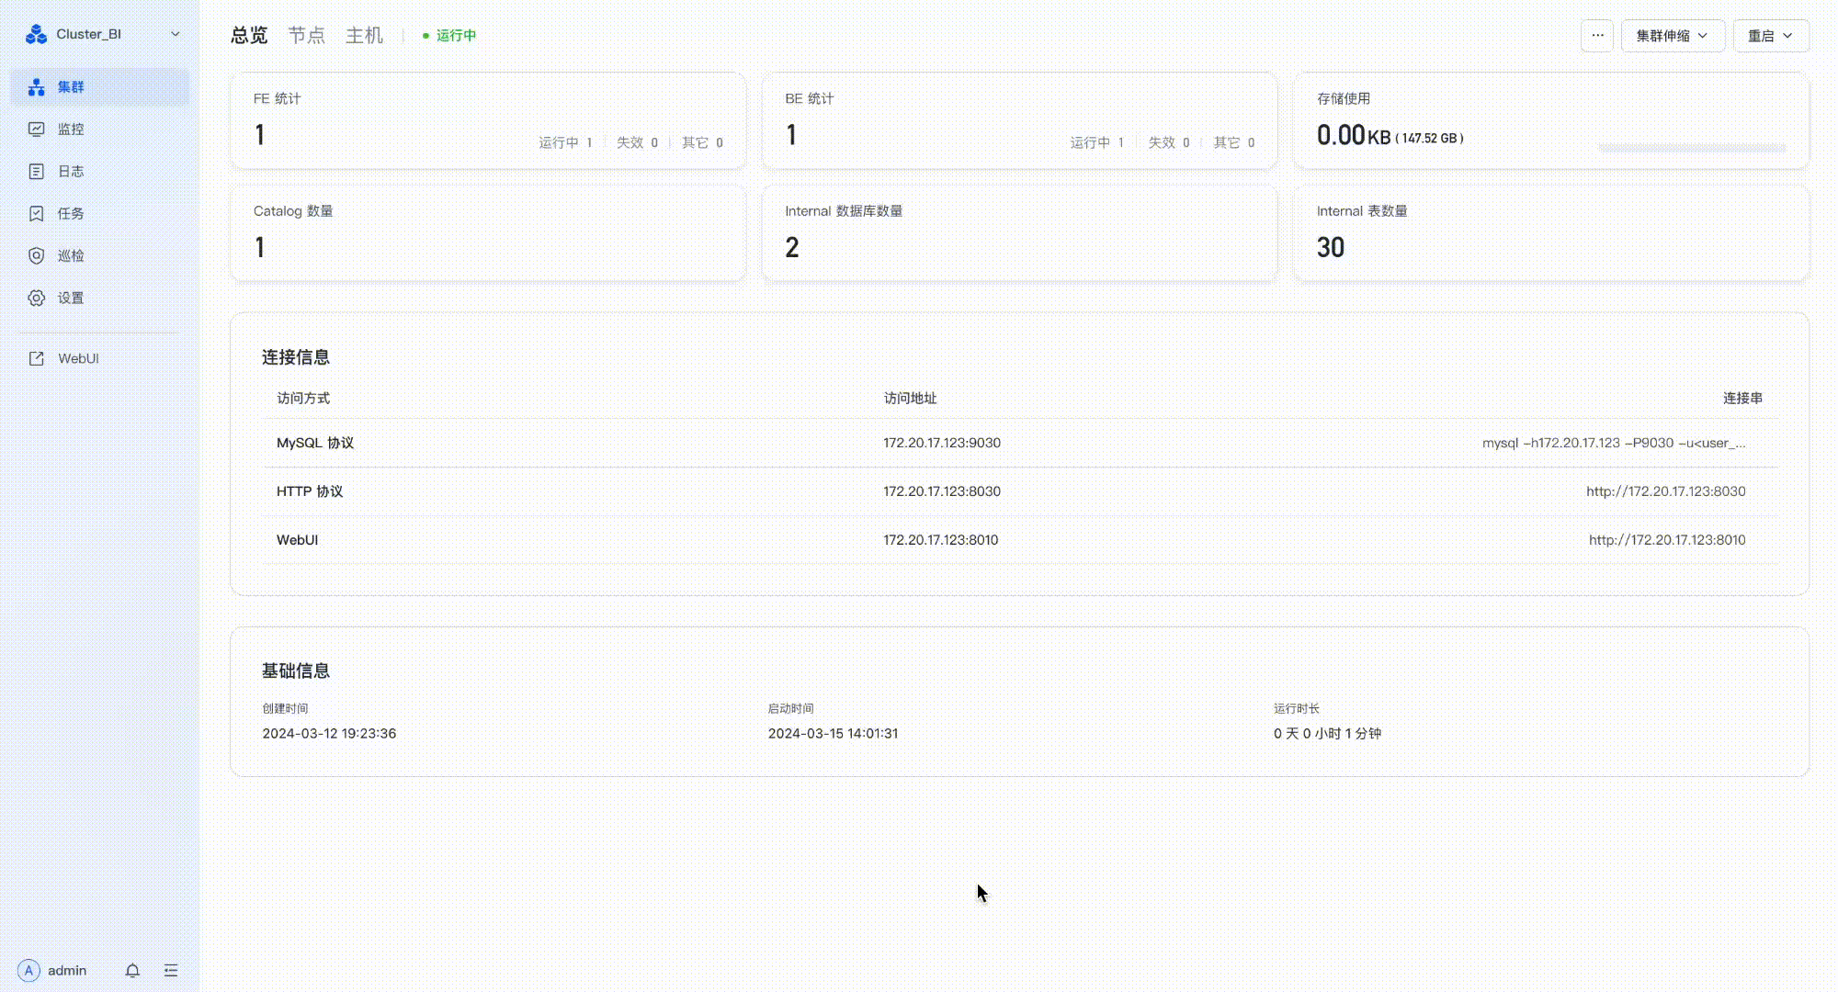
Task: Click the notification bell icon
Action: tap(132, 970)
